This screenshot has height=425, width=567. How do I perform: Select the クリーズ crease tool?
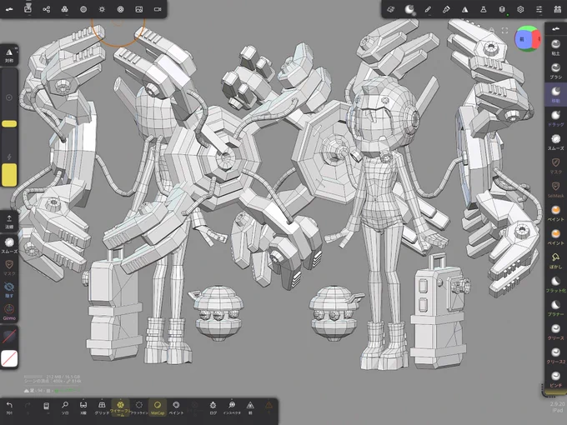coord(556,331)
